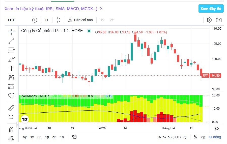Select the crosshair cursor tool
The height and width of the screenshot is (144, 227).
11,32
